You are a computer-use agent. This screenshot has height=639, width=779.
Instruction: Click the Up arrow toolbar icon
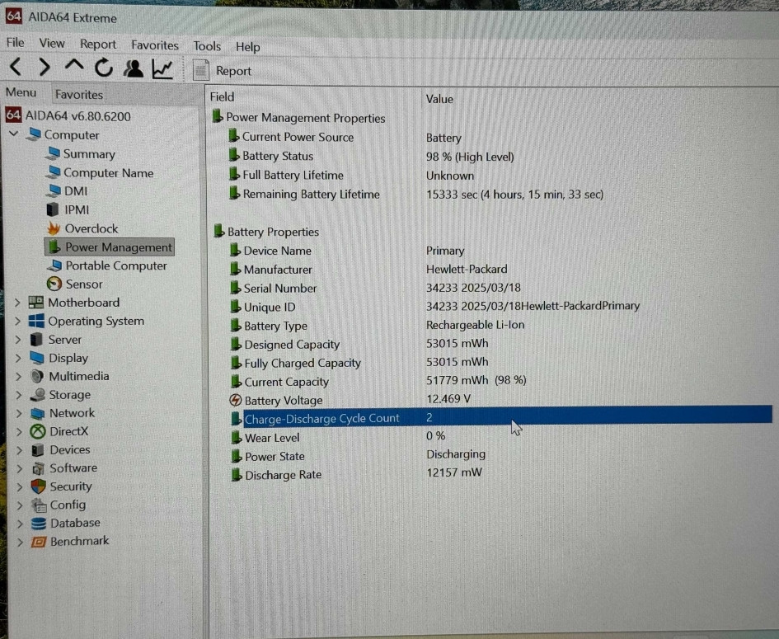[74, 68]
